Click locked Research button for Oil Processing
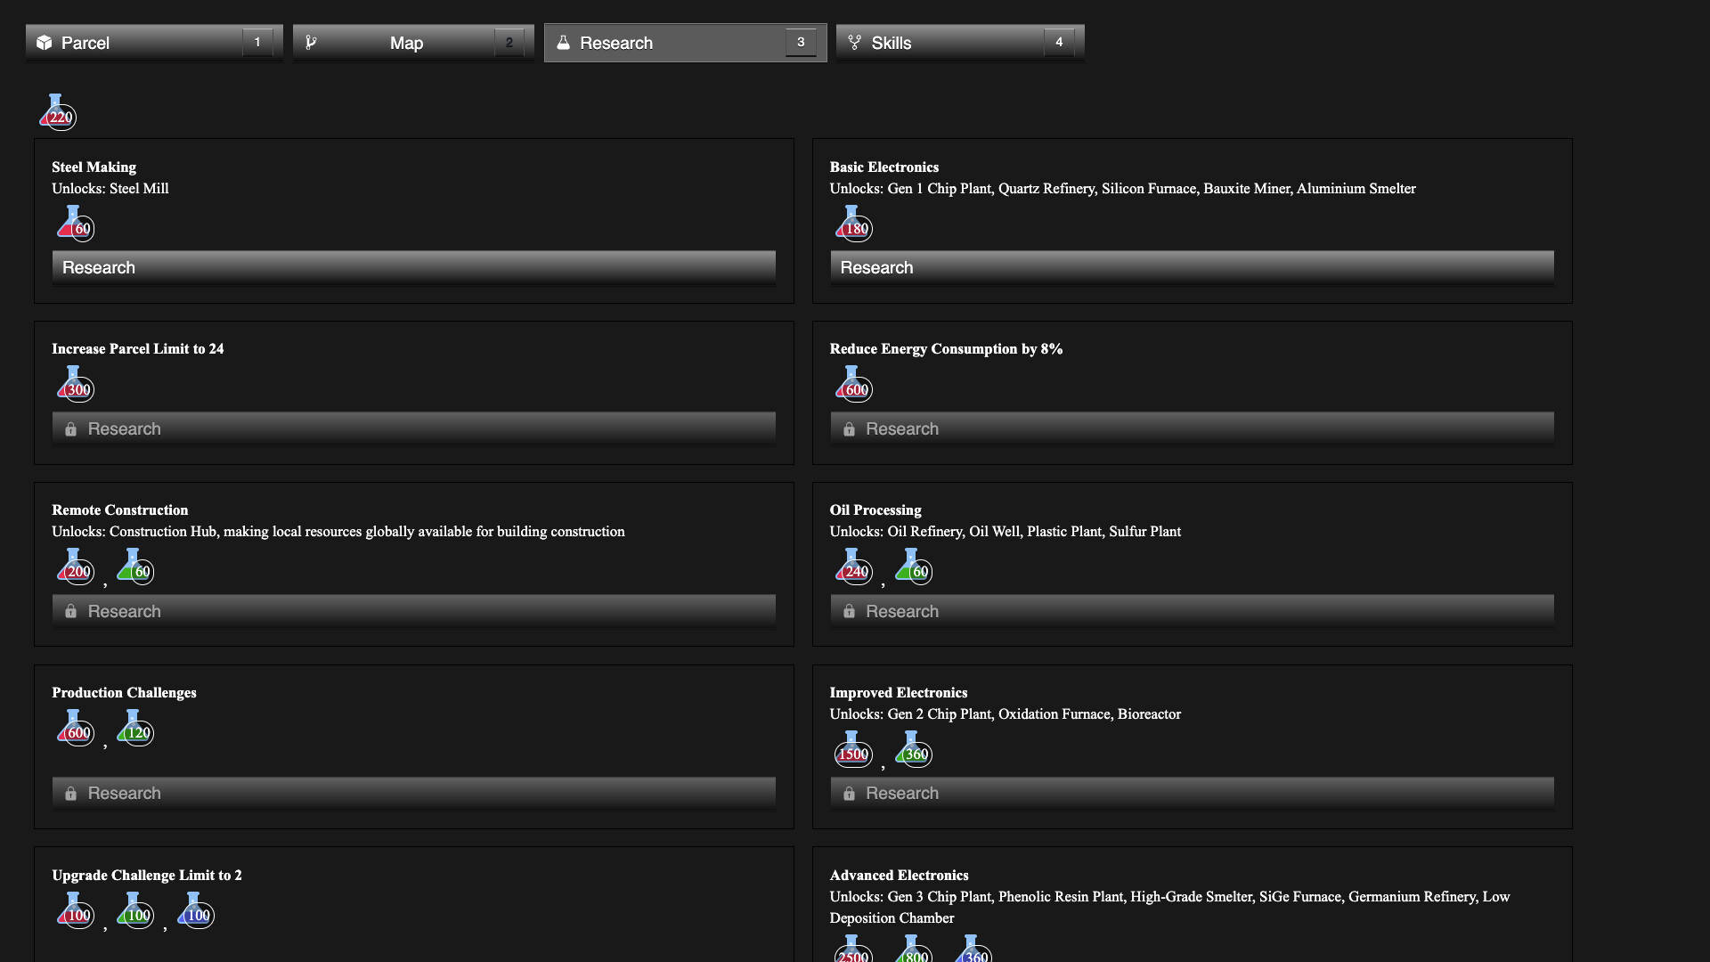Viewport: 1710px width, 962px height. pyautogui.click(x=1191, y=609)
